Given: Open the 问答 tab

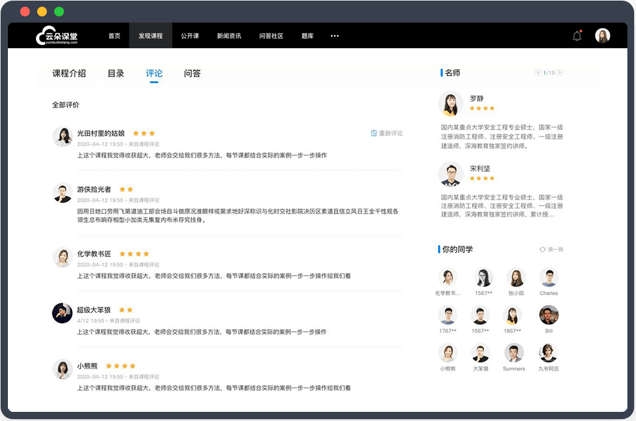Looking at the screenshot, I should click(x=192, y=74).
